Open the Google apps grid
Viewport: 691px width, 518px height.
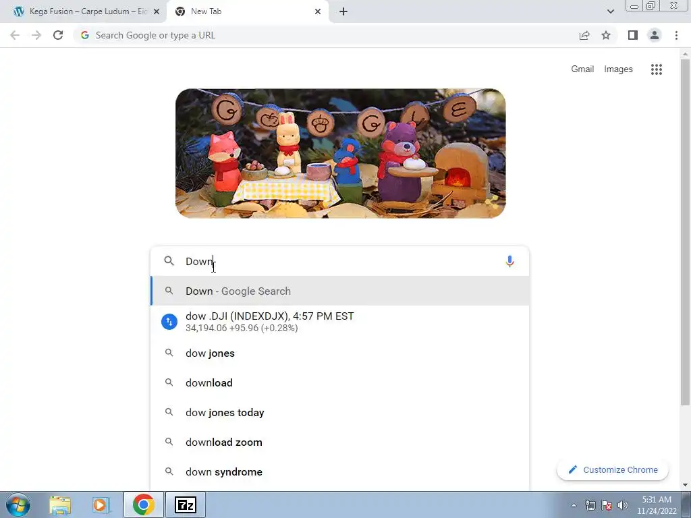(x=656, y=69)
